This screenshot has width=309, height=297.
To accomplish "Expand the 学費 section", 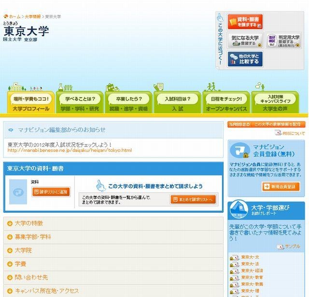I will [x=113, y=264].
